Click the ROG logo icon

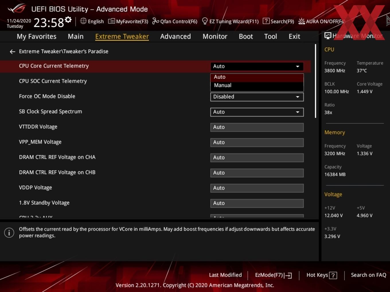(16, 9)
